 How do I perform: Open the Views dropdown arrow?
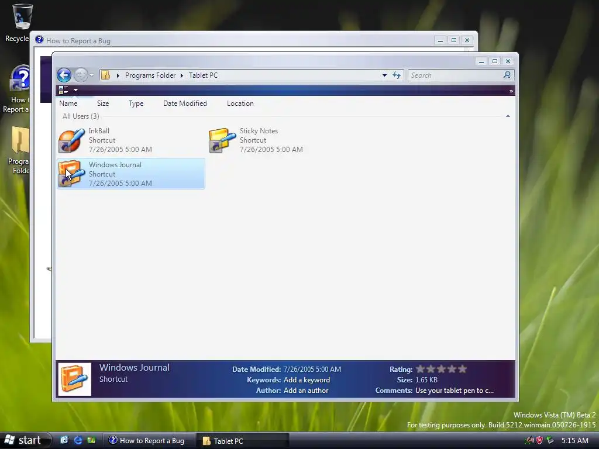tap(75, 90)
